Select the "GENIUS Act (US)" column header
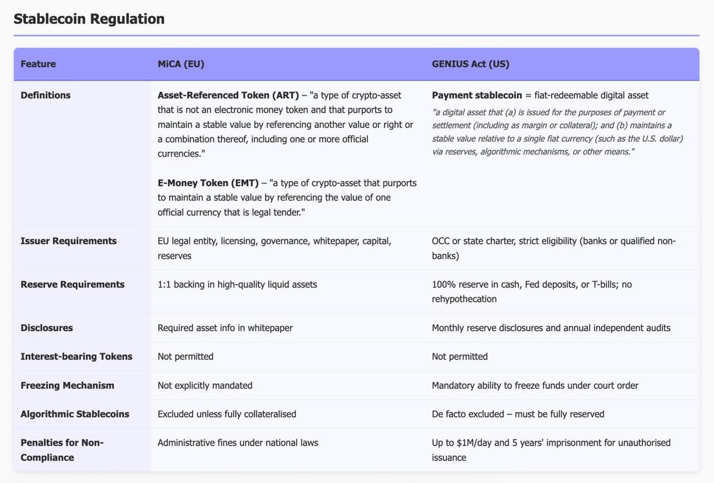This screenshot has height=483, width=714. (470, 64)
